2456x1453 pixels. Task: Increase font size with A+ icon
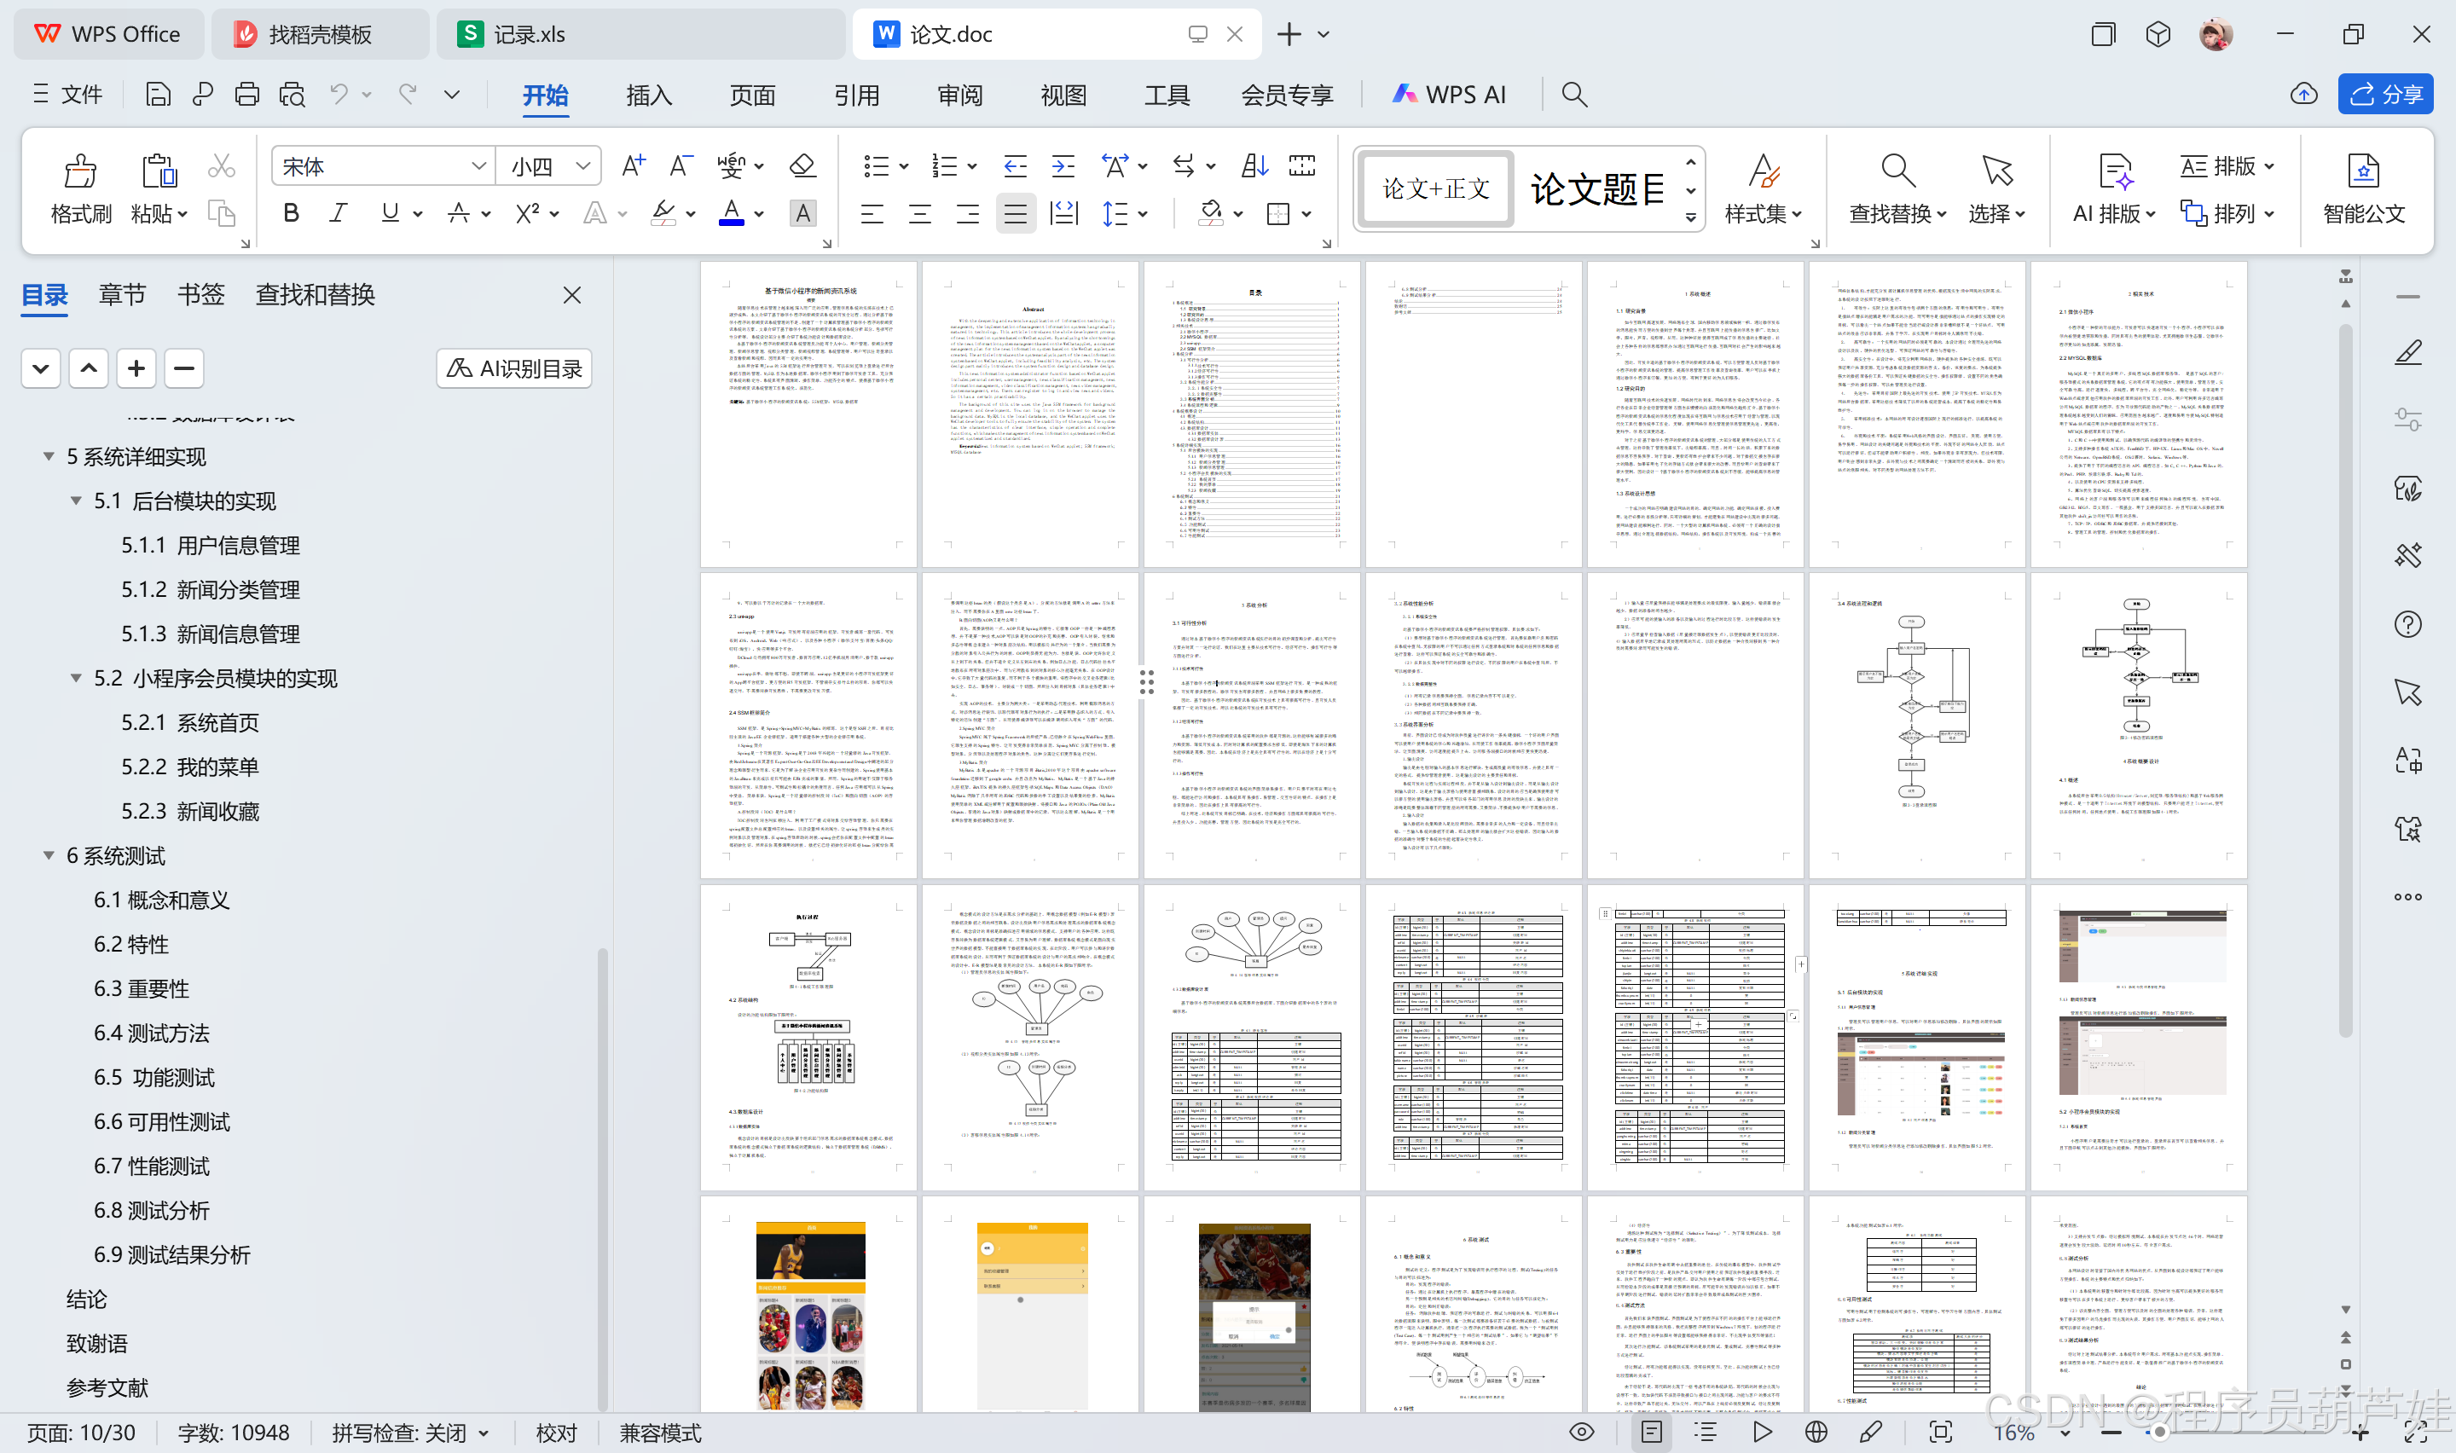[634, 165]
